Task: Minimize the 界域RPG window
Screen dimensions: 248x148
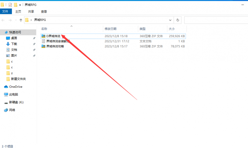Action: pos(243,5)
